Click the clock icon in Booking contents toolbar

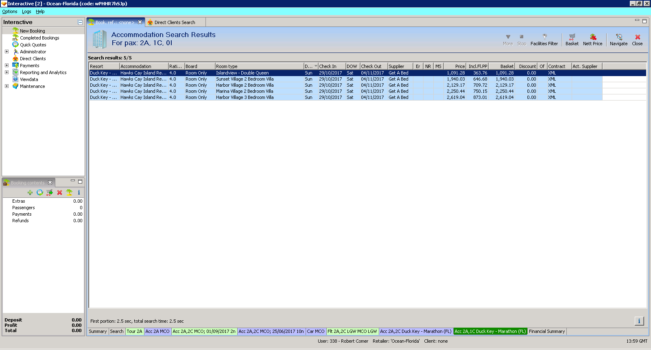coord(40,192)
